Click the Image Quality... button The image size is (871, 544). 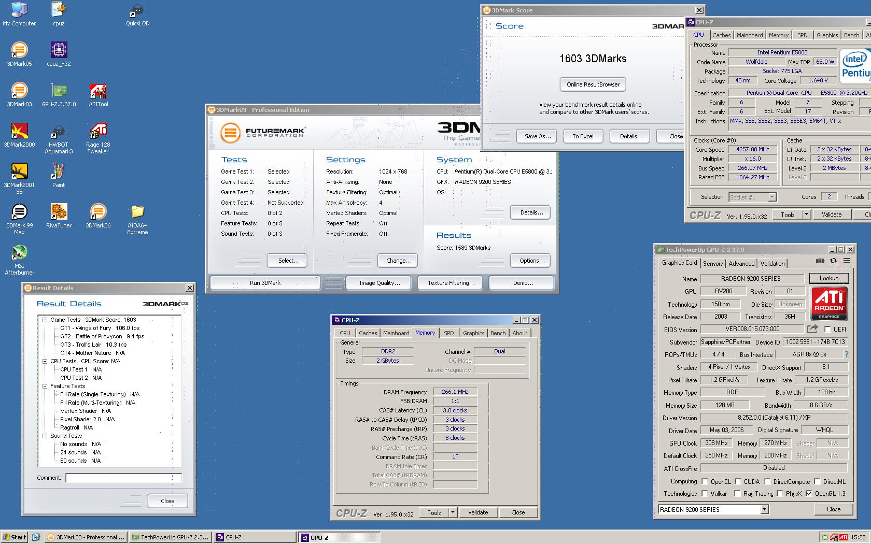380,283
